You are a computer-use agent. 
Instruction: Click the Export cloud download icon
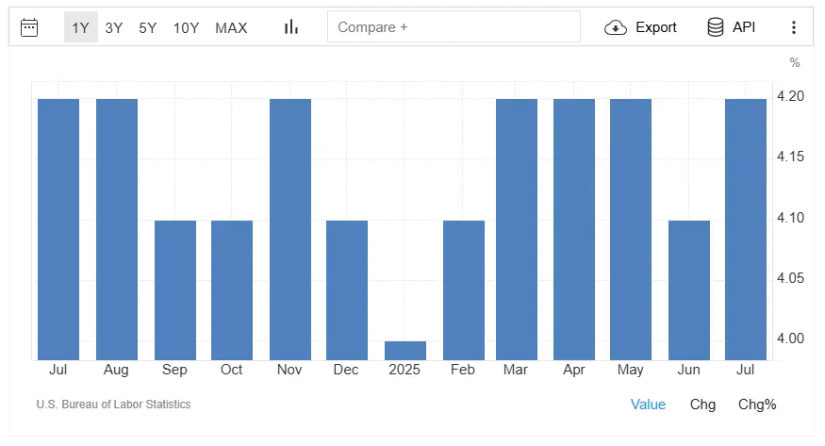pyautogui.click(x=616, y=27)
